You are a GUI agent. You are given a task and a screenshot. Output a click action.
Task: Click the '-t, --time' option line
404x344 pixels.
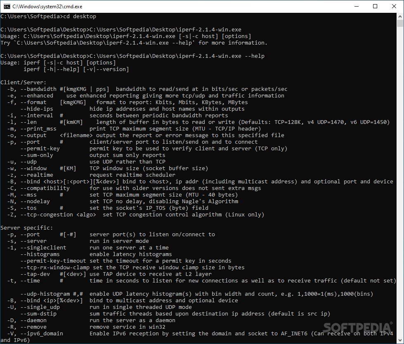click(201, 281)
